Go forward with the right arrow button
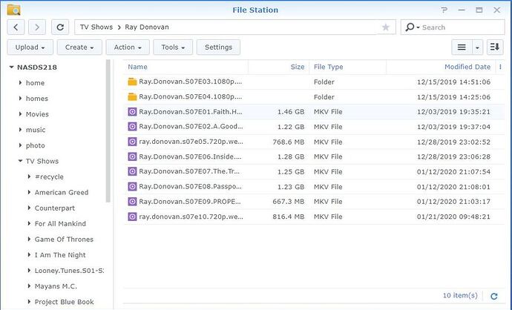This screenshot has width=512, height=310. [37, 27]
